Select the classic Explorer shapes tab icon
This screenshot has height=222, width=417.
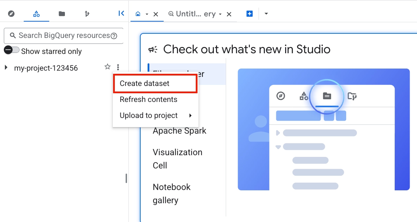point(36,14)
